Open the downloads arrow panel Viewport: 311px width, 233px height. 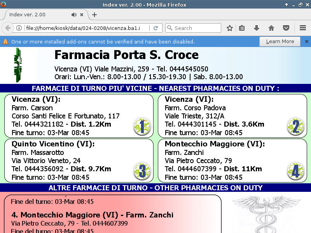(257, 28)
